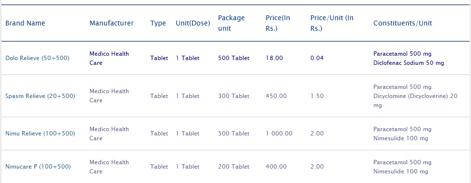Select Dicyclomine (Dicycloverine) 20 mg constituent text

[415, 101]
